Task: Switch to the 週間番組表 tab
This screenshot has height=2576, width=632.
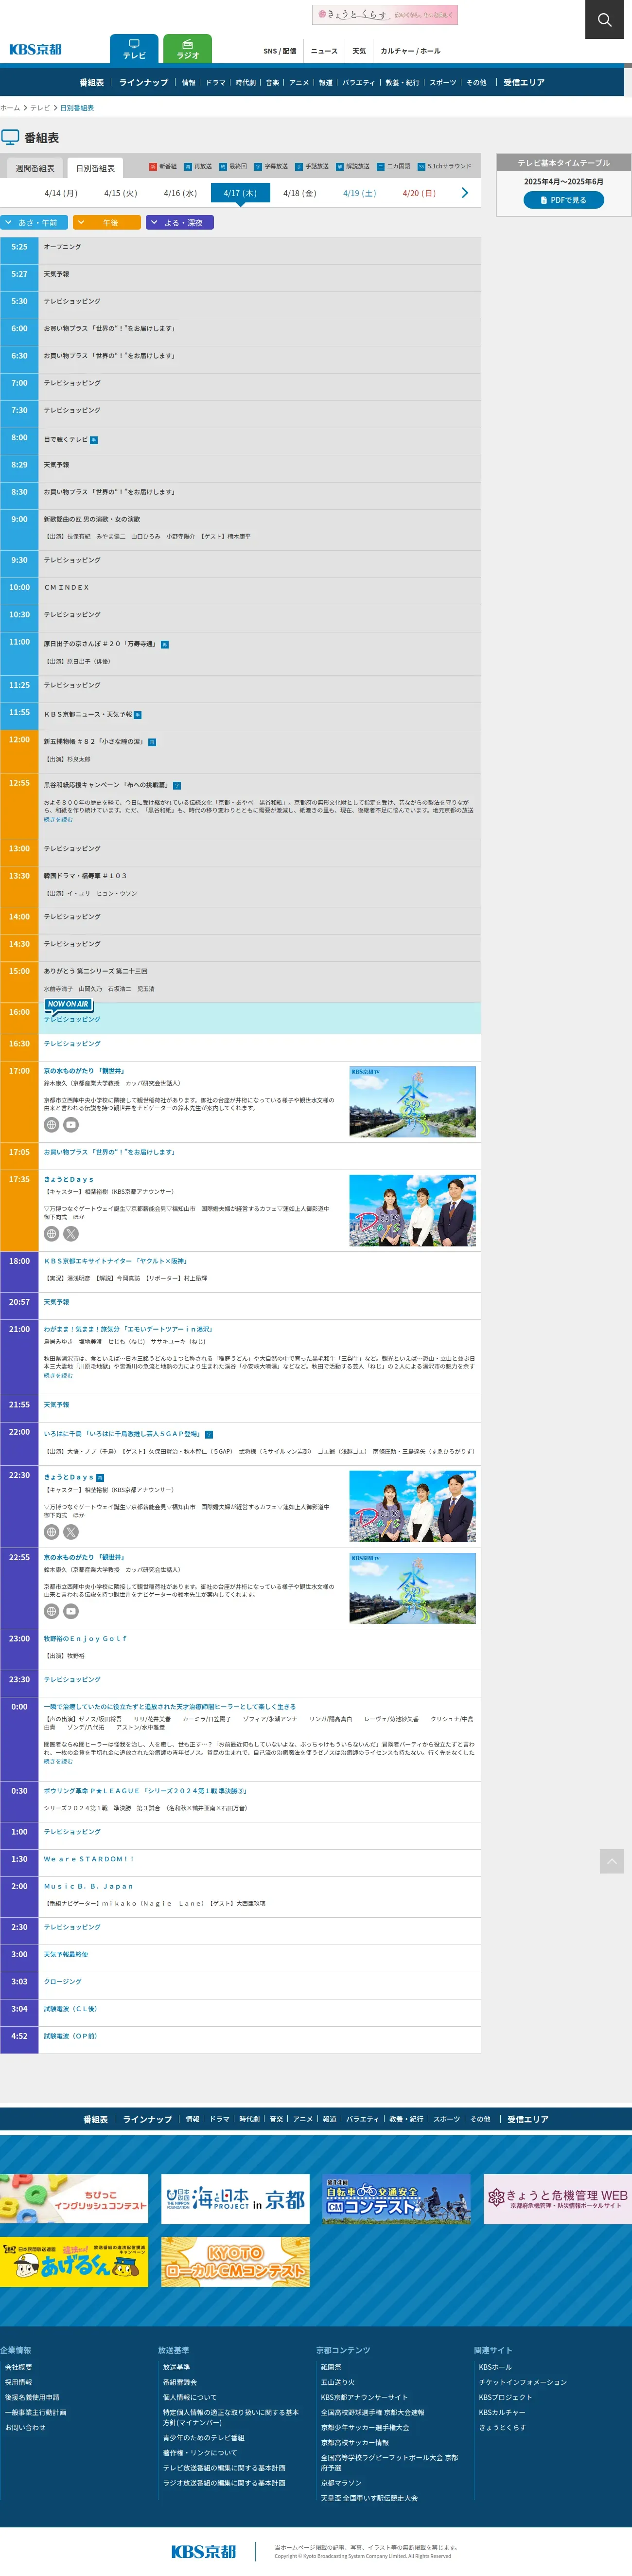Action: click(x=35, y=168)
